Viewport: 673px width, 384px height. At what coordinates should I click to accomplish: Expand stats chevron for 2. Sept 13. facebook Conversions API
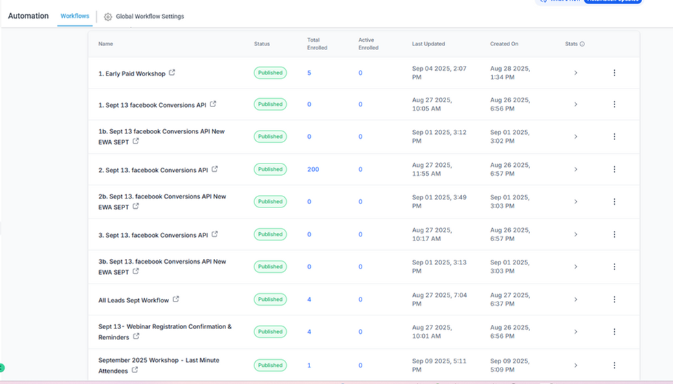click(x=575, y=170)
